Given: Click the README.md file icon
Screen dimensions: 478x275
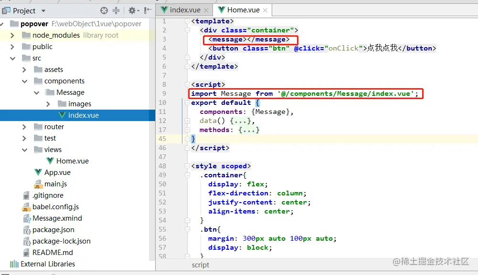Looking at the screenshot, I should [27, 253].
